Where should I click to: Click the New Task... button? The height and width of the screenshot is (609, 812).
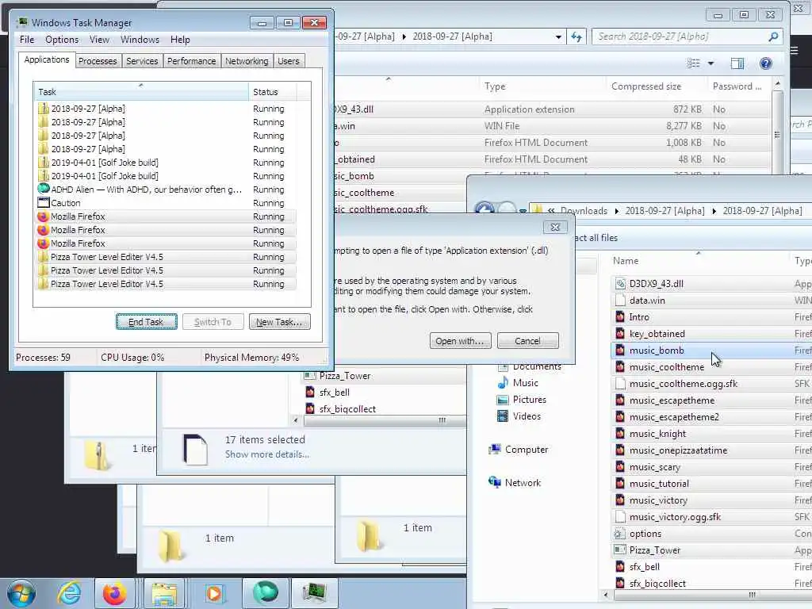point(279,322)
